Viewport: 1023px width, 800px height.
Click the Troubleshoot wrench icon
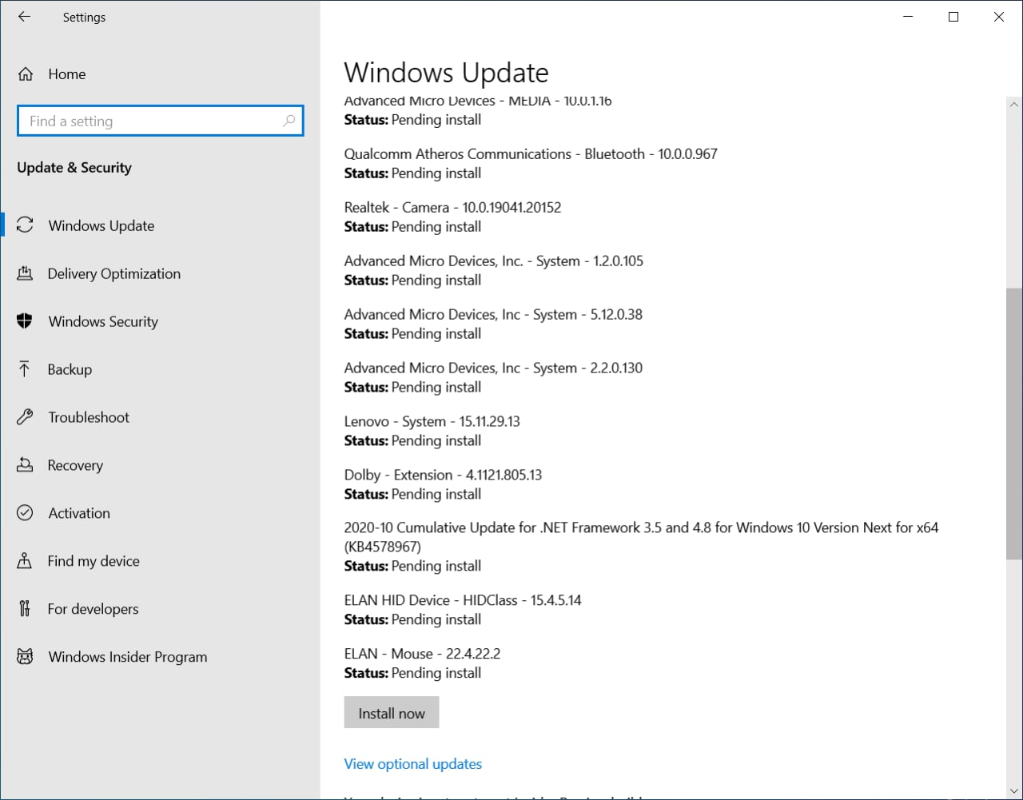25,417
